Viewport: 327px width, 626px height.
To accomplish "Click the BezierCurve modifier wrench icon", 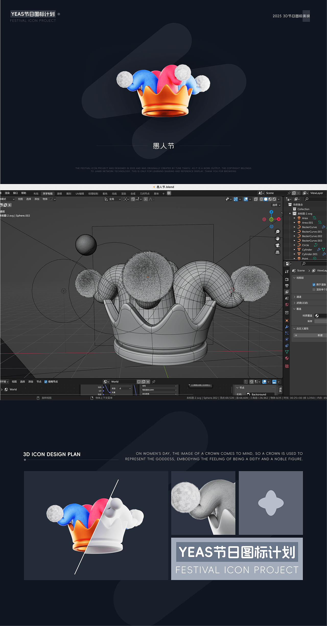I will click(x=323, y=227).
